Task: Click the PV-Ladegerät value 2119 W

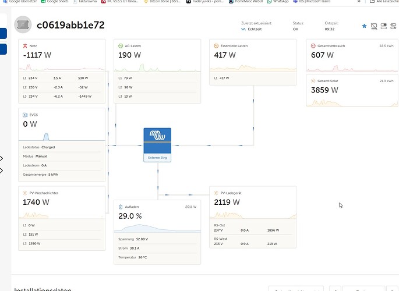Action: 227,202
